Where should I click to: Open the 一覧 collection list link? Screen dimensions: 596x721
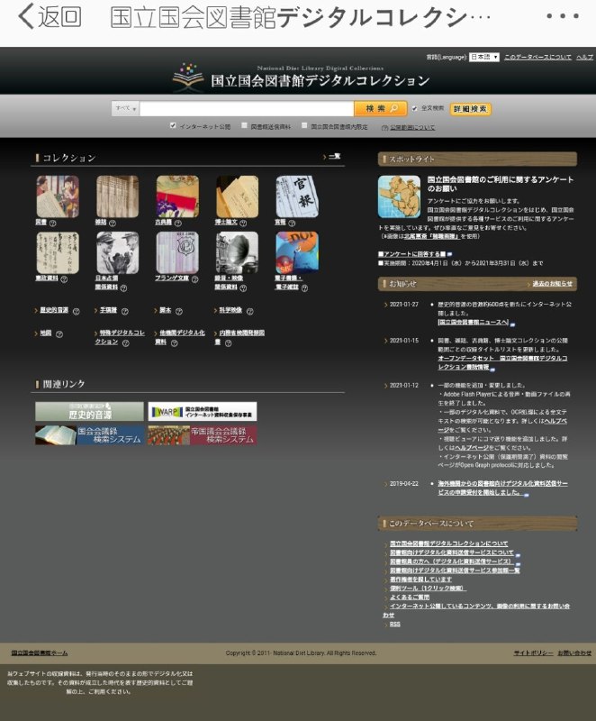pos(335,156)
